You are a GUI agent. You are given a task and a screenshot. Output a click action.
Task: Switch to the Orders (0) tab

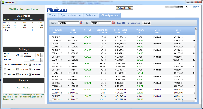point(91,15)
